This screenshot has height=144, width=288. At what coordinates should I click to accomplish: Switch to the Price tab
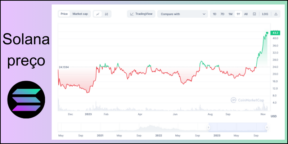click(64, 14)
